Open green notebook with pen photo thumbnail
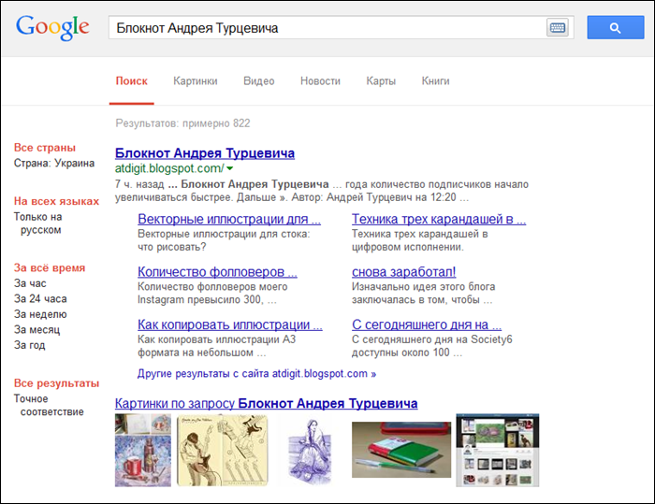This screenshot has width=655, height=504. coord(401,450)
